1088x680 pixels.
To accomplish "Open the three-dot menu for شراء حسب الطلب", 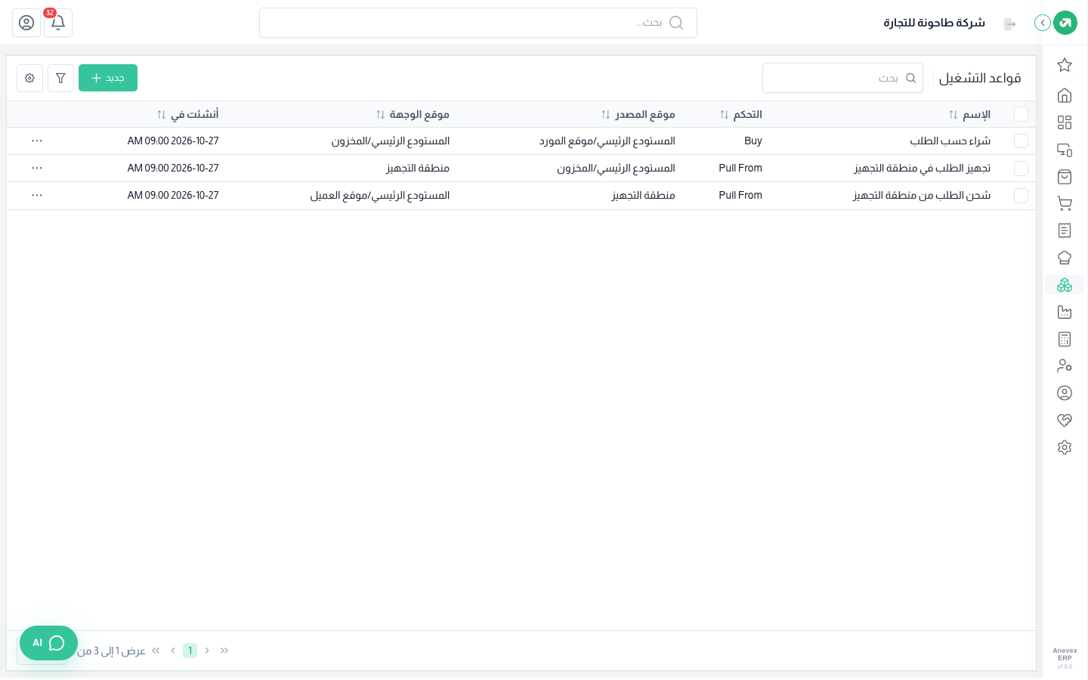I will click(37, 141).
